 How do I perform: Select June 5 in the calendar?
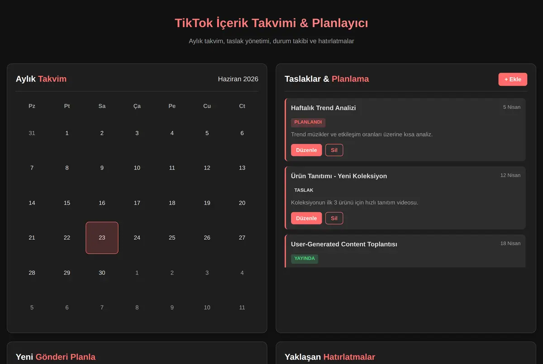point(207,133)
